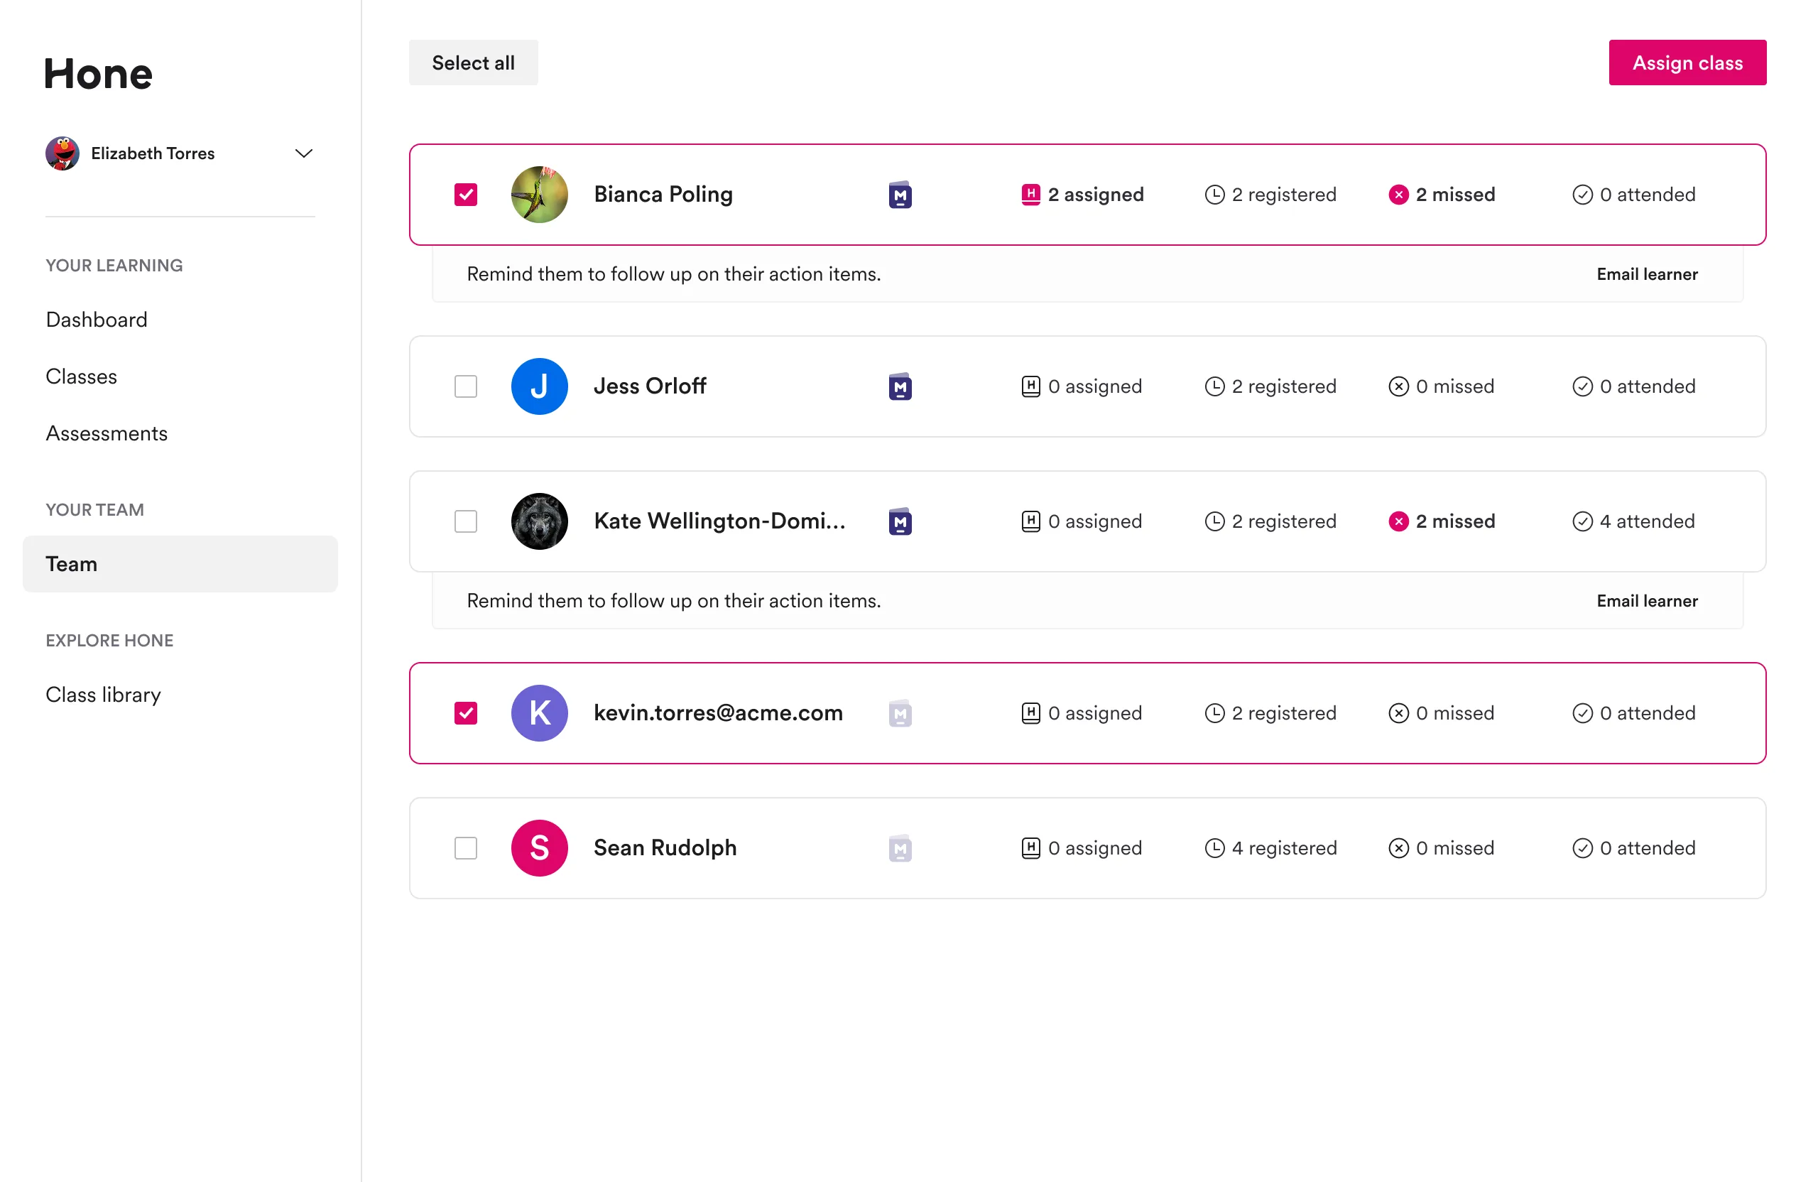Click the name Sean Rudolph
Viewport: 1818px width, 1182px height.
665,848
